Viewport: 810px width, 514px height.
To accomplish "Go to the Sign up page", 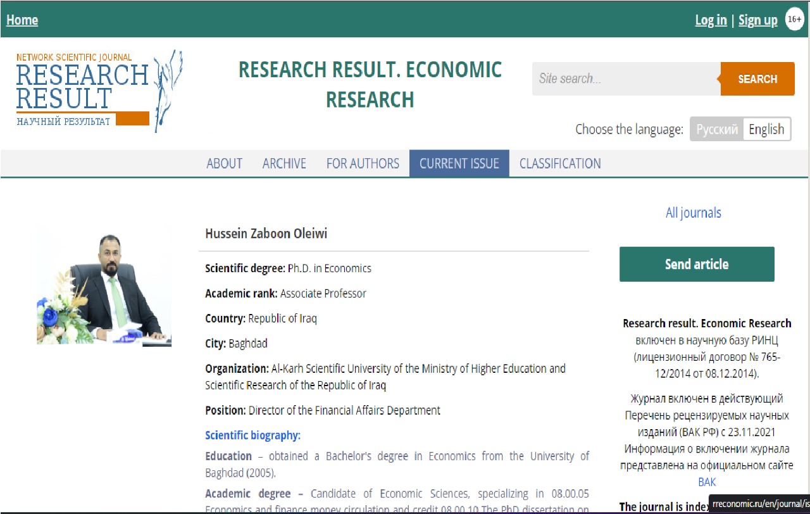I will (757, 20).
